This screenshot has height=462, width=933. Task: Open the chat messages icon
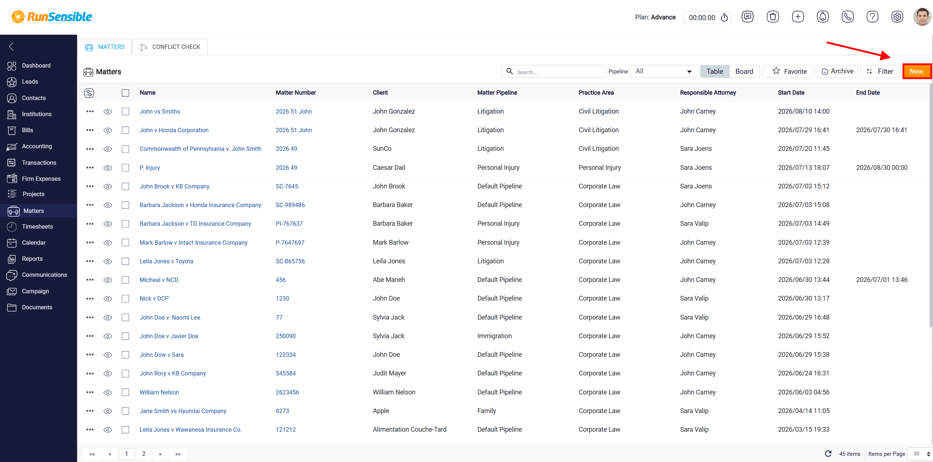[x=747, y=17]
